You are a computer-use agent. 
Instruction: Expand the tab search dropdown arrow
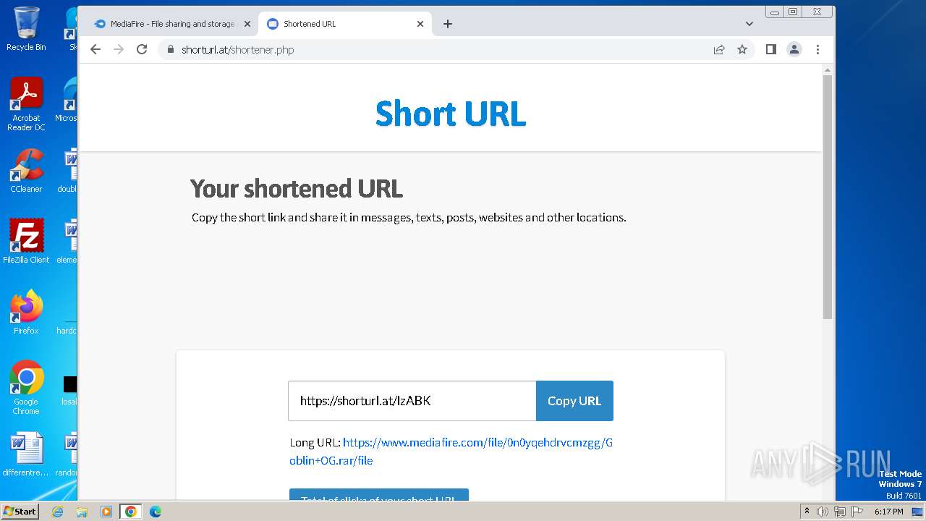click(x=749, y=24)
